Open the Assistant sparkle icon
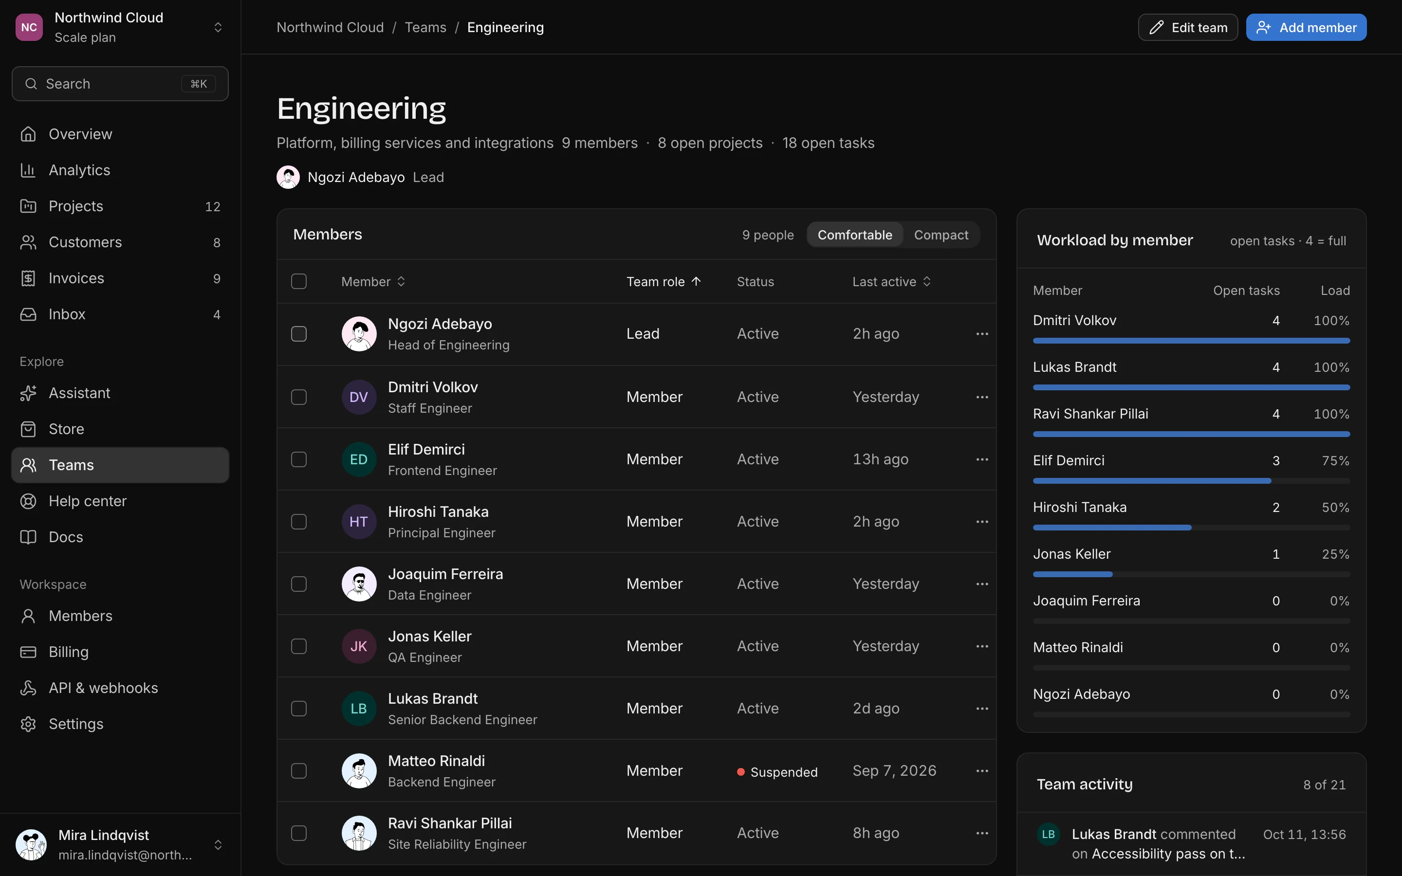 pyautogui.click(x=28, y=393)
